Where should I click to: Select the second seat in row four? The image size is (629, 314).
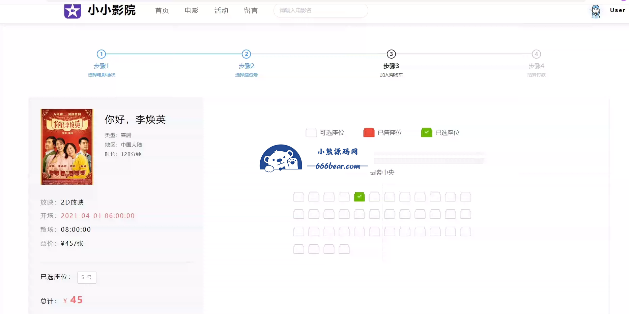[314, 249]
